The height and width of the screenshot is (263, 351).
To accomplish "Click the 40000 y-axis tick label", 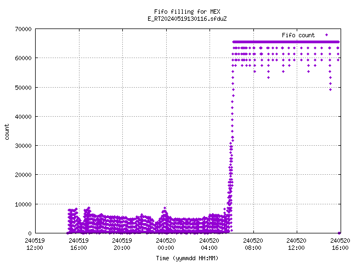I will pyautogui.click(x=23, y=117).
